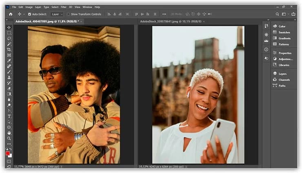Open the Edit menu
Viewport: 302px width, 173px height.
point(20,7)
